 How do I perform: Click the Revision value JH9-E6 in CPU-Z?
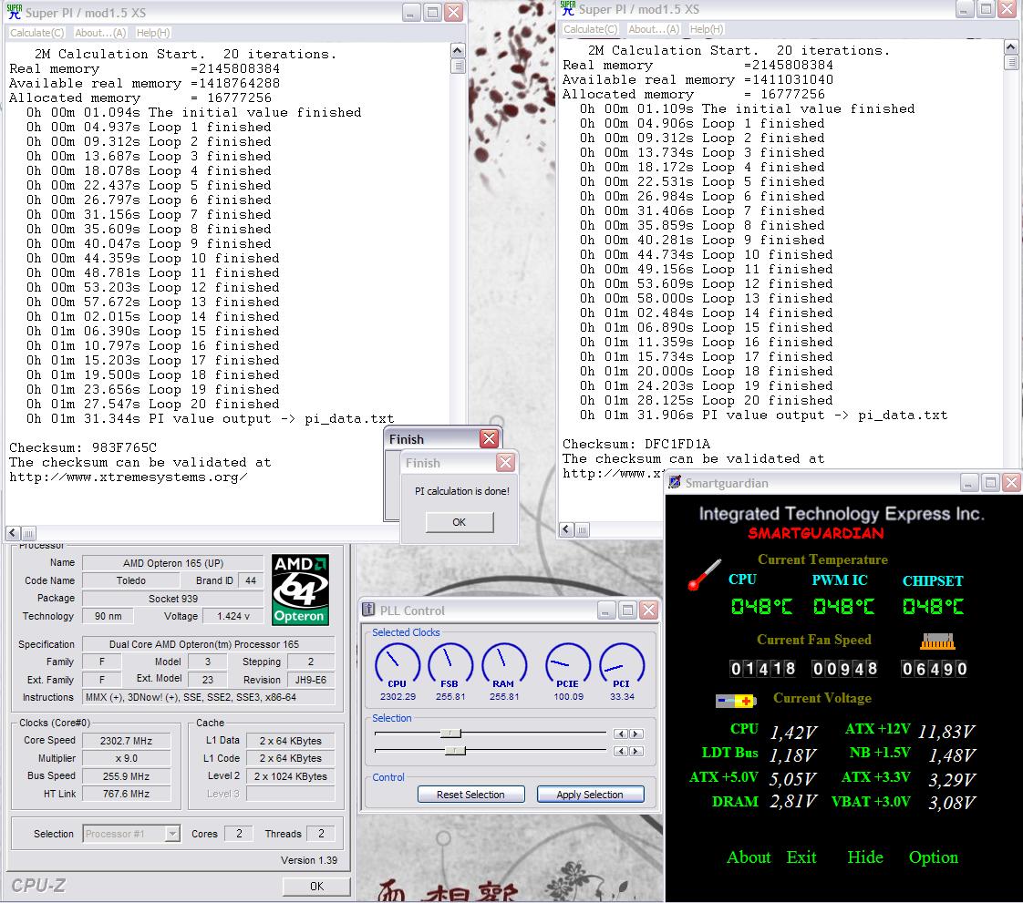click(311, 680)
